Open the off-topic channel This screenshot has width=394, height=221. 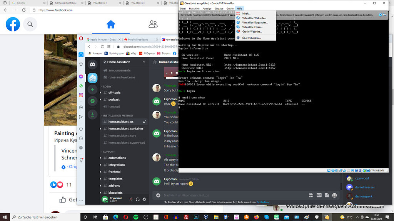click(x=124, y=92)
